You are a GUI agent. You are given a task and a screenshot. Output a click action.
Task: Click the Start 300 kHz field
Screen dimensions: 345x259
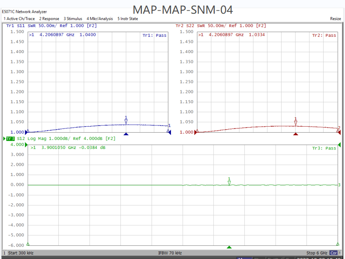[x=21, y=253]
